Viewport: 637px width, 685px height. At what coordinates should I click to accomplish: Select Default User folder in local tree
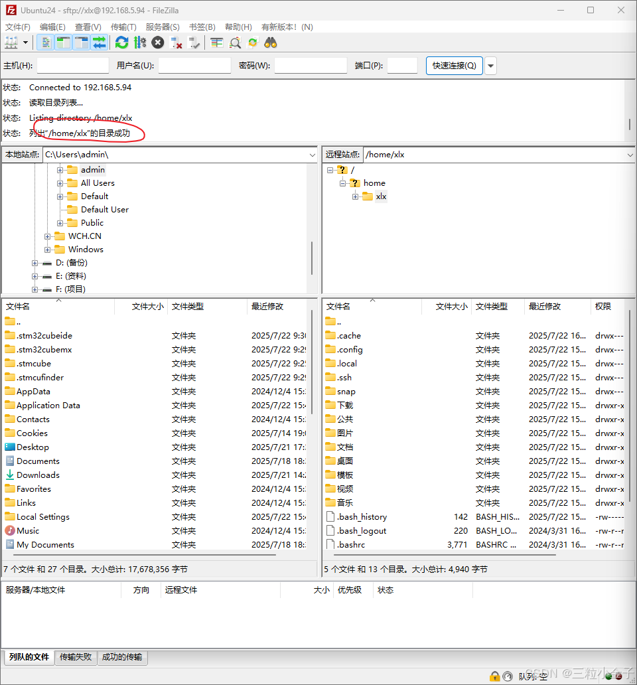point(105,210)
